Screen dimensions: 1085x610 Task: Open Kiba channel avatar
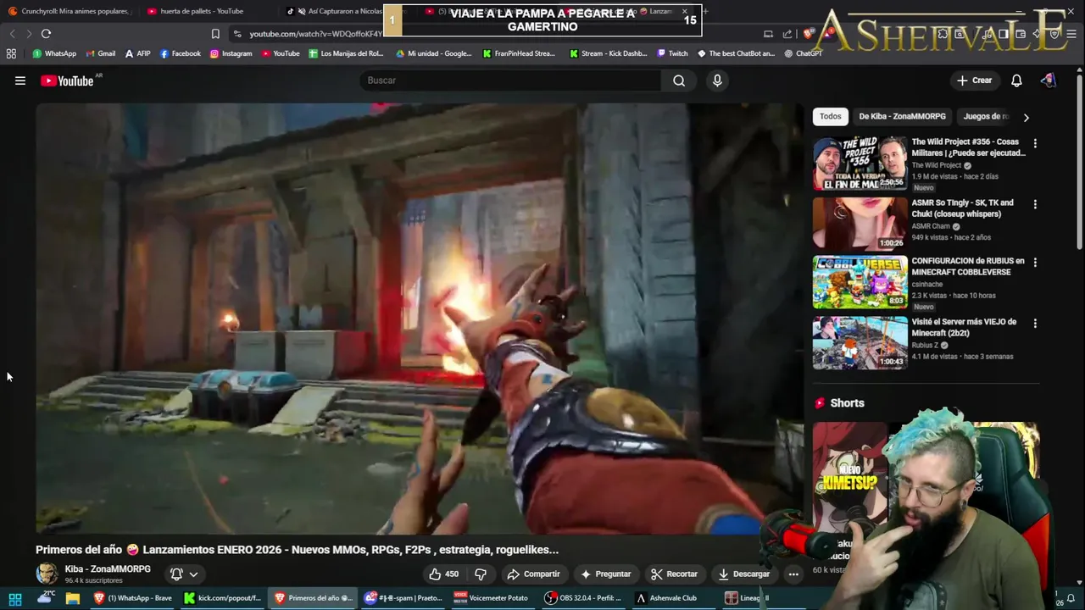[47, 574]
